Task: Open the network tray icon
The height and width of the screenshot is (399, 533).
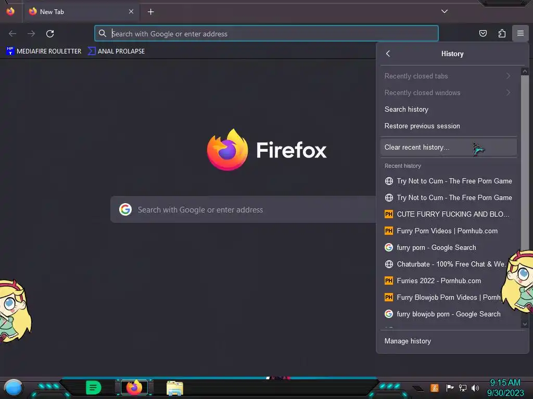Action: 463,388
